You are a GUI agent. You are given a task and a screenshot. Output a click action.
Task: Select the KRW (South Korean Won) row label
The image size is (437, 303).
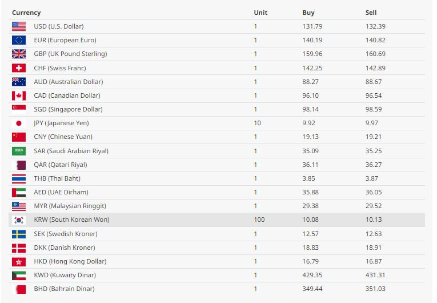click(x=71, y=220)
